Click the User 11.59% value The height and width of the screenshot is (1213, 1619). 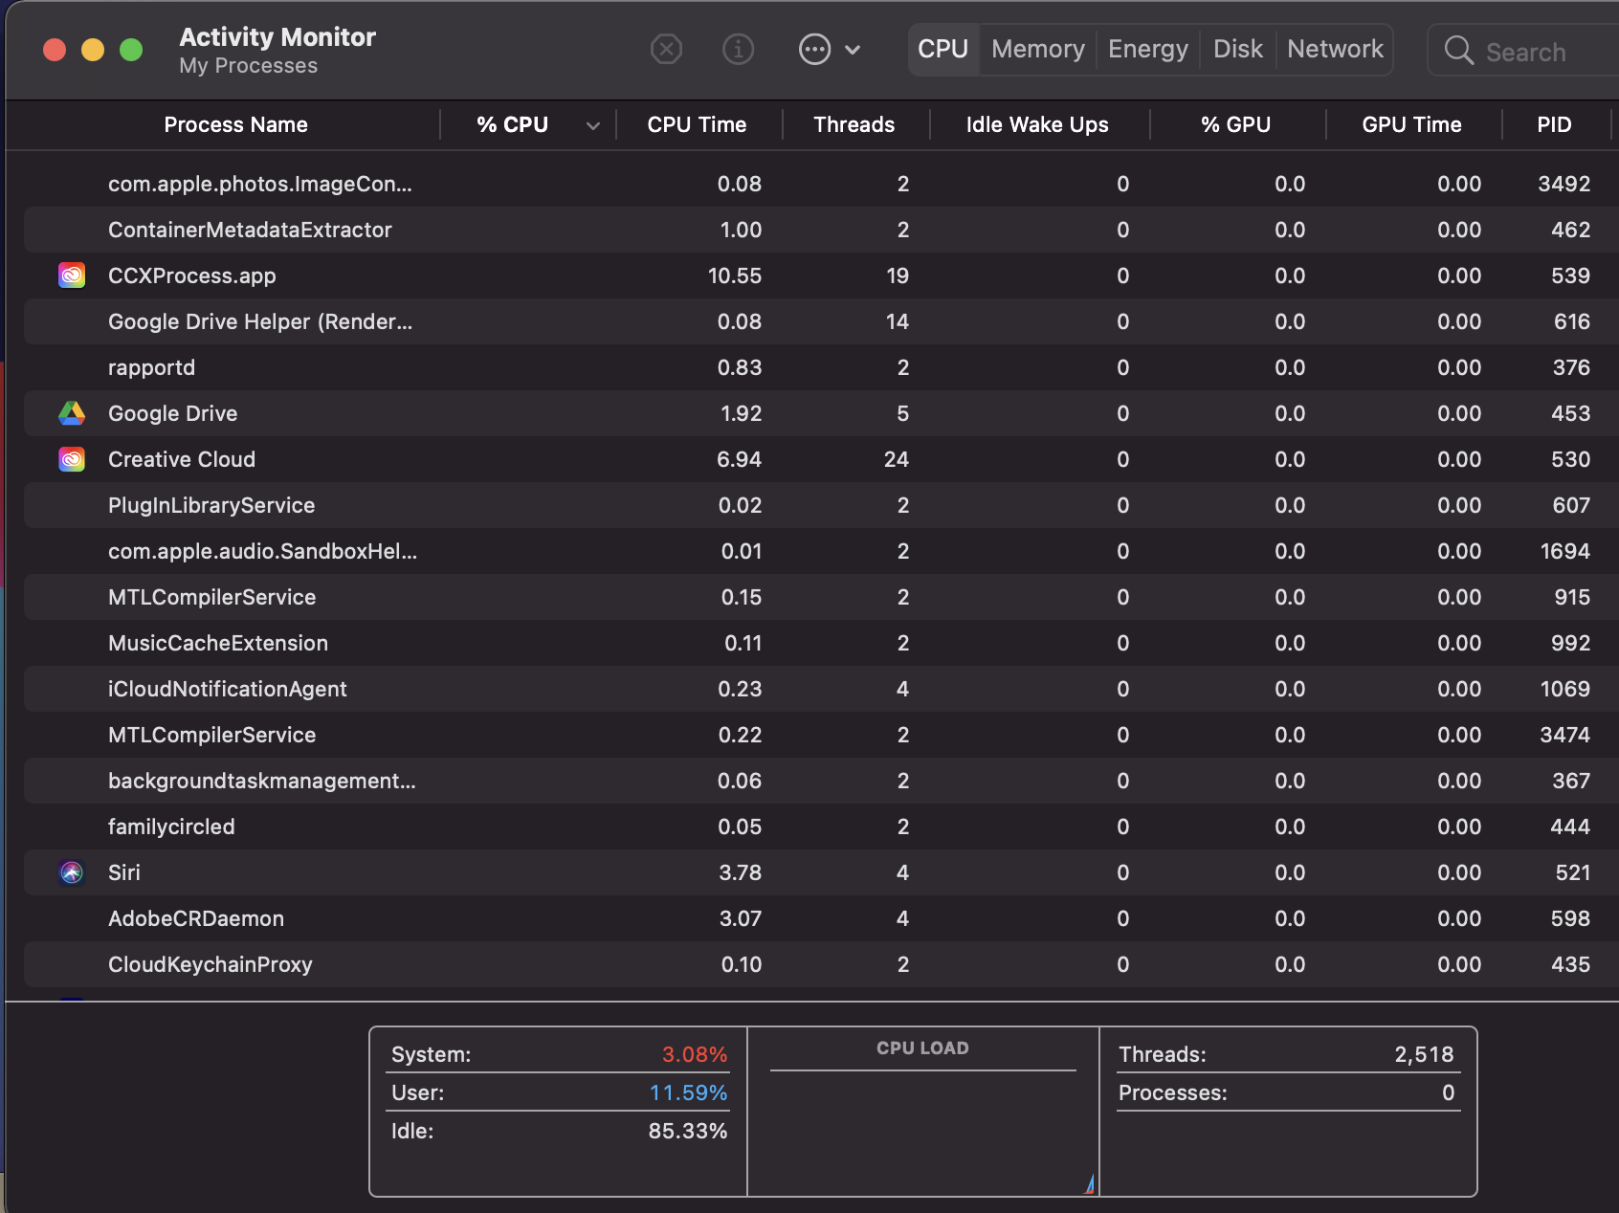[x=689, y=1092]
